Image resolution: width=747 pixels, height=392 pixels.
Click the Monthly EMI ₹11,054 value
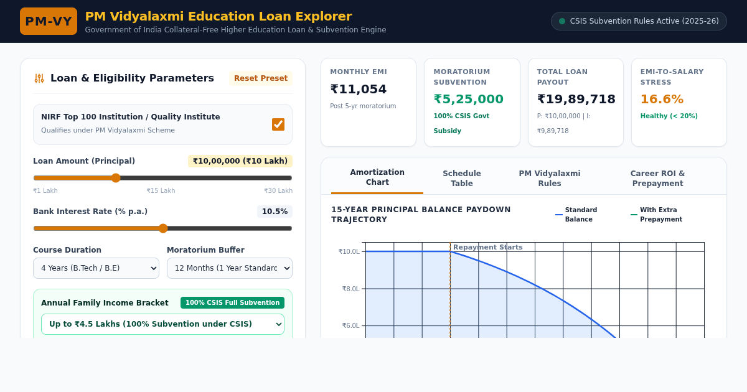point(359,89)
